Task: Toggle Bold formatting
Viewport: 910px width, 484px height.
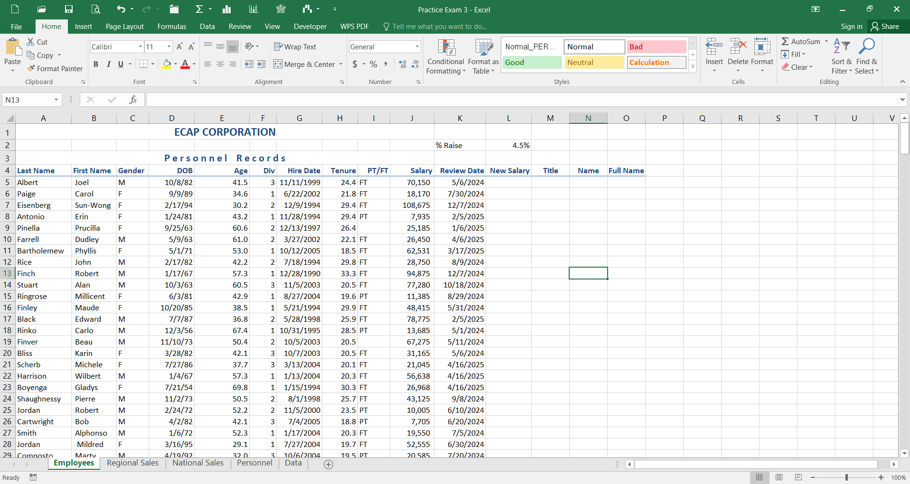Action: click(x=95, y=64)
